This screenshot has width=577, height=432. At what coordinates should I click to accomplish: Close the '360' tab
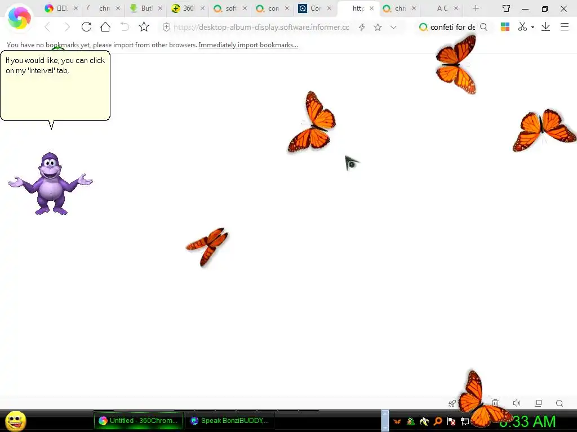[202, 8]
